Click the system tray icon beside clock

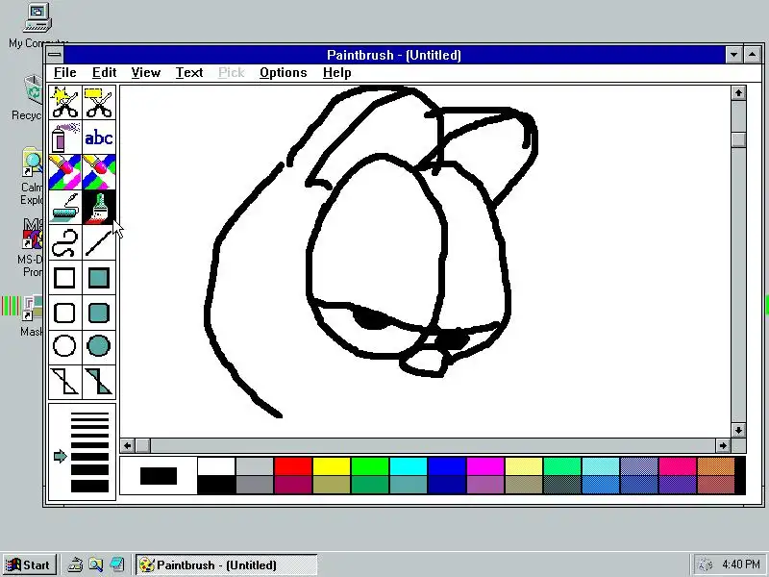click(705, 564)
